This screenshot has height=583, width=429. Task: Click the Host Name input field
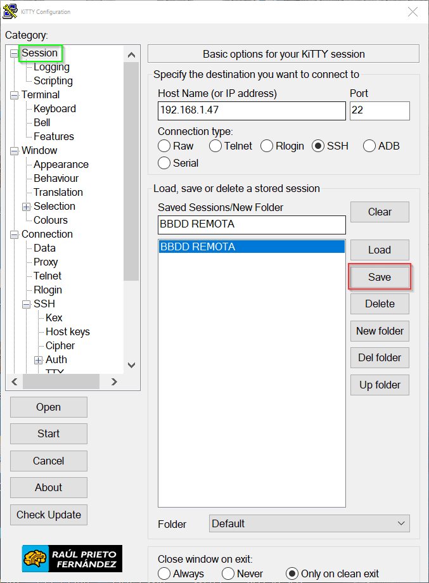251,111
